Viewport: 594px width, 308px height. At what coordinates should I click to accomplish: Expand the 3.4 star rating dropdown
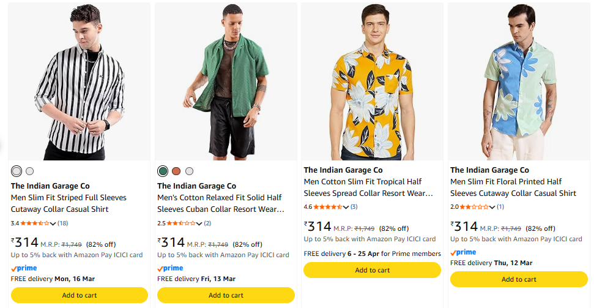tap(53, 223)
